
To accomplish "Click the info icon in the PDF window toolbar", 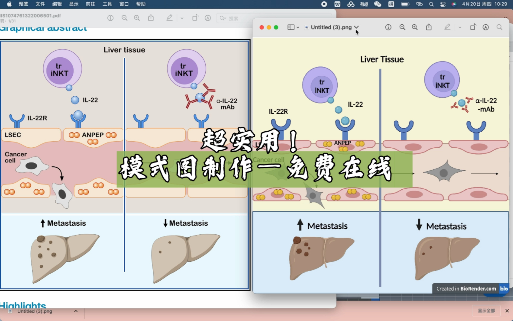I will [x=110, y=18].
